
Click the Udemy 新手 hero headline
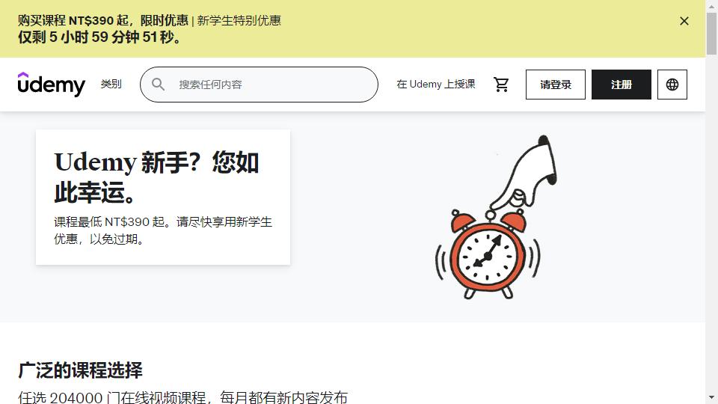156,177
